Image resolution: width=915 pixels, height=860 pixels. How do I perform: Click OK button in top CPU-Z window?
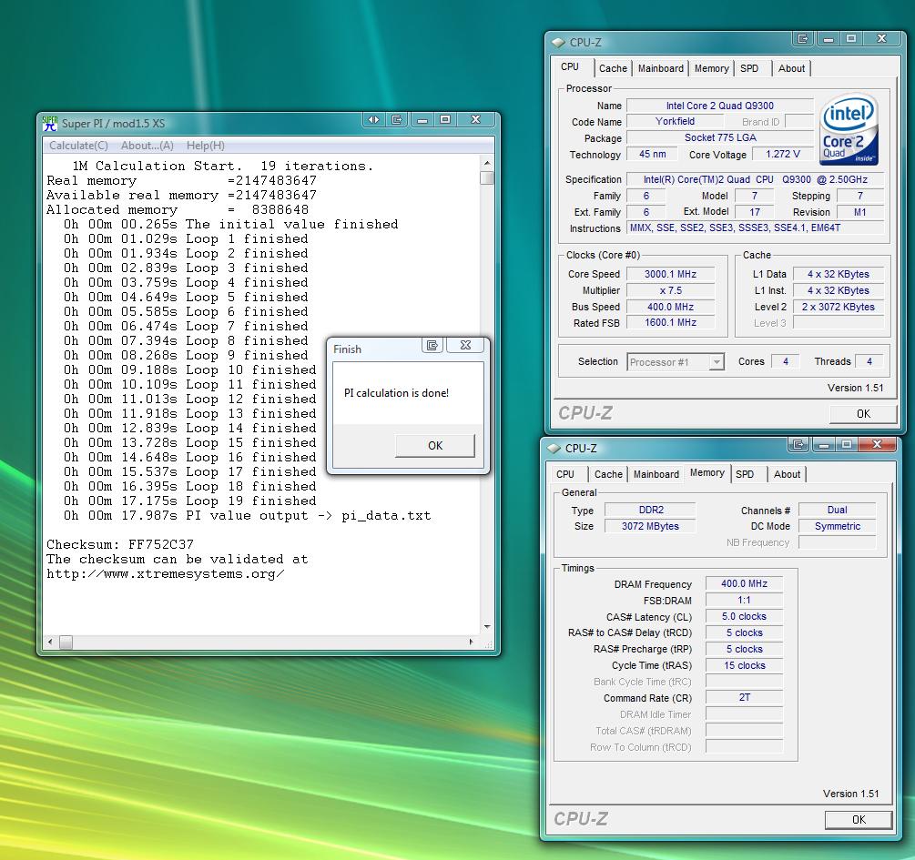click(x=863, y=414)
